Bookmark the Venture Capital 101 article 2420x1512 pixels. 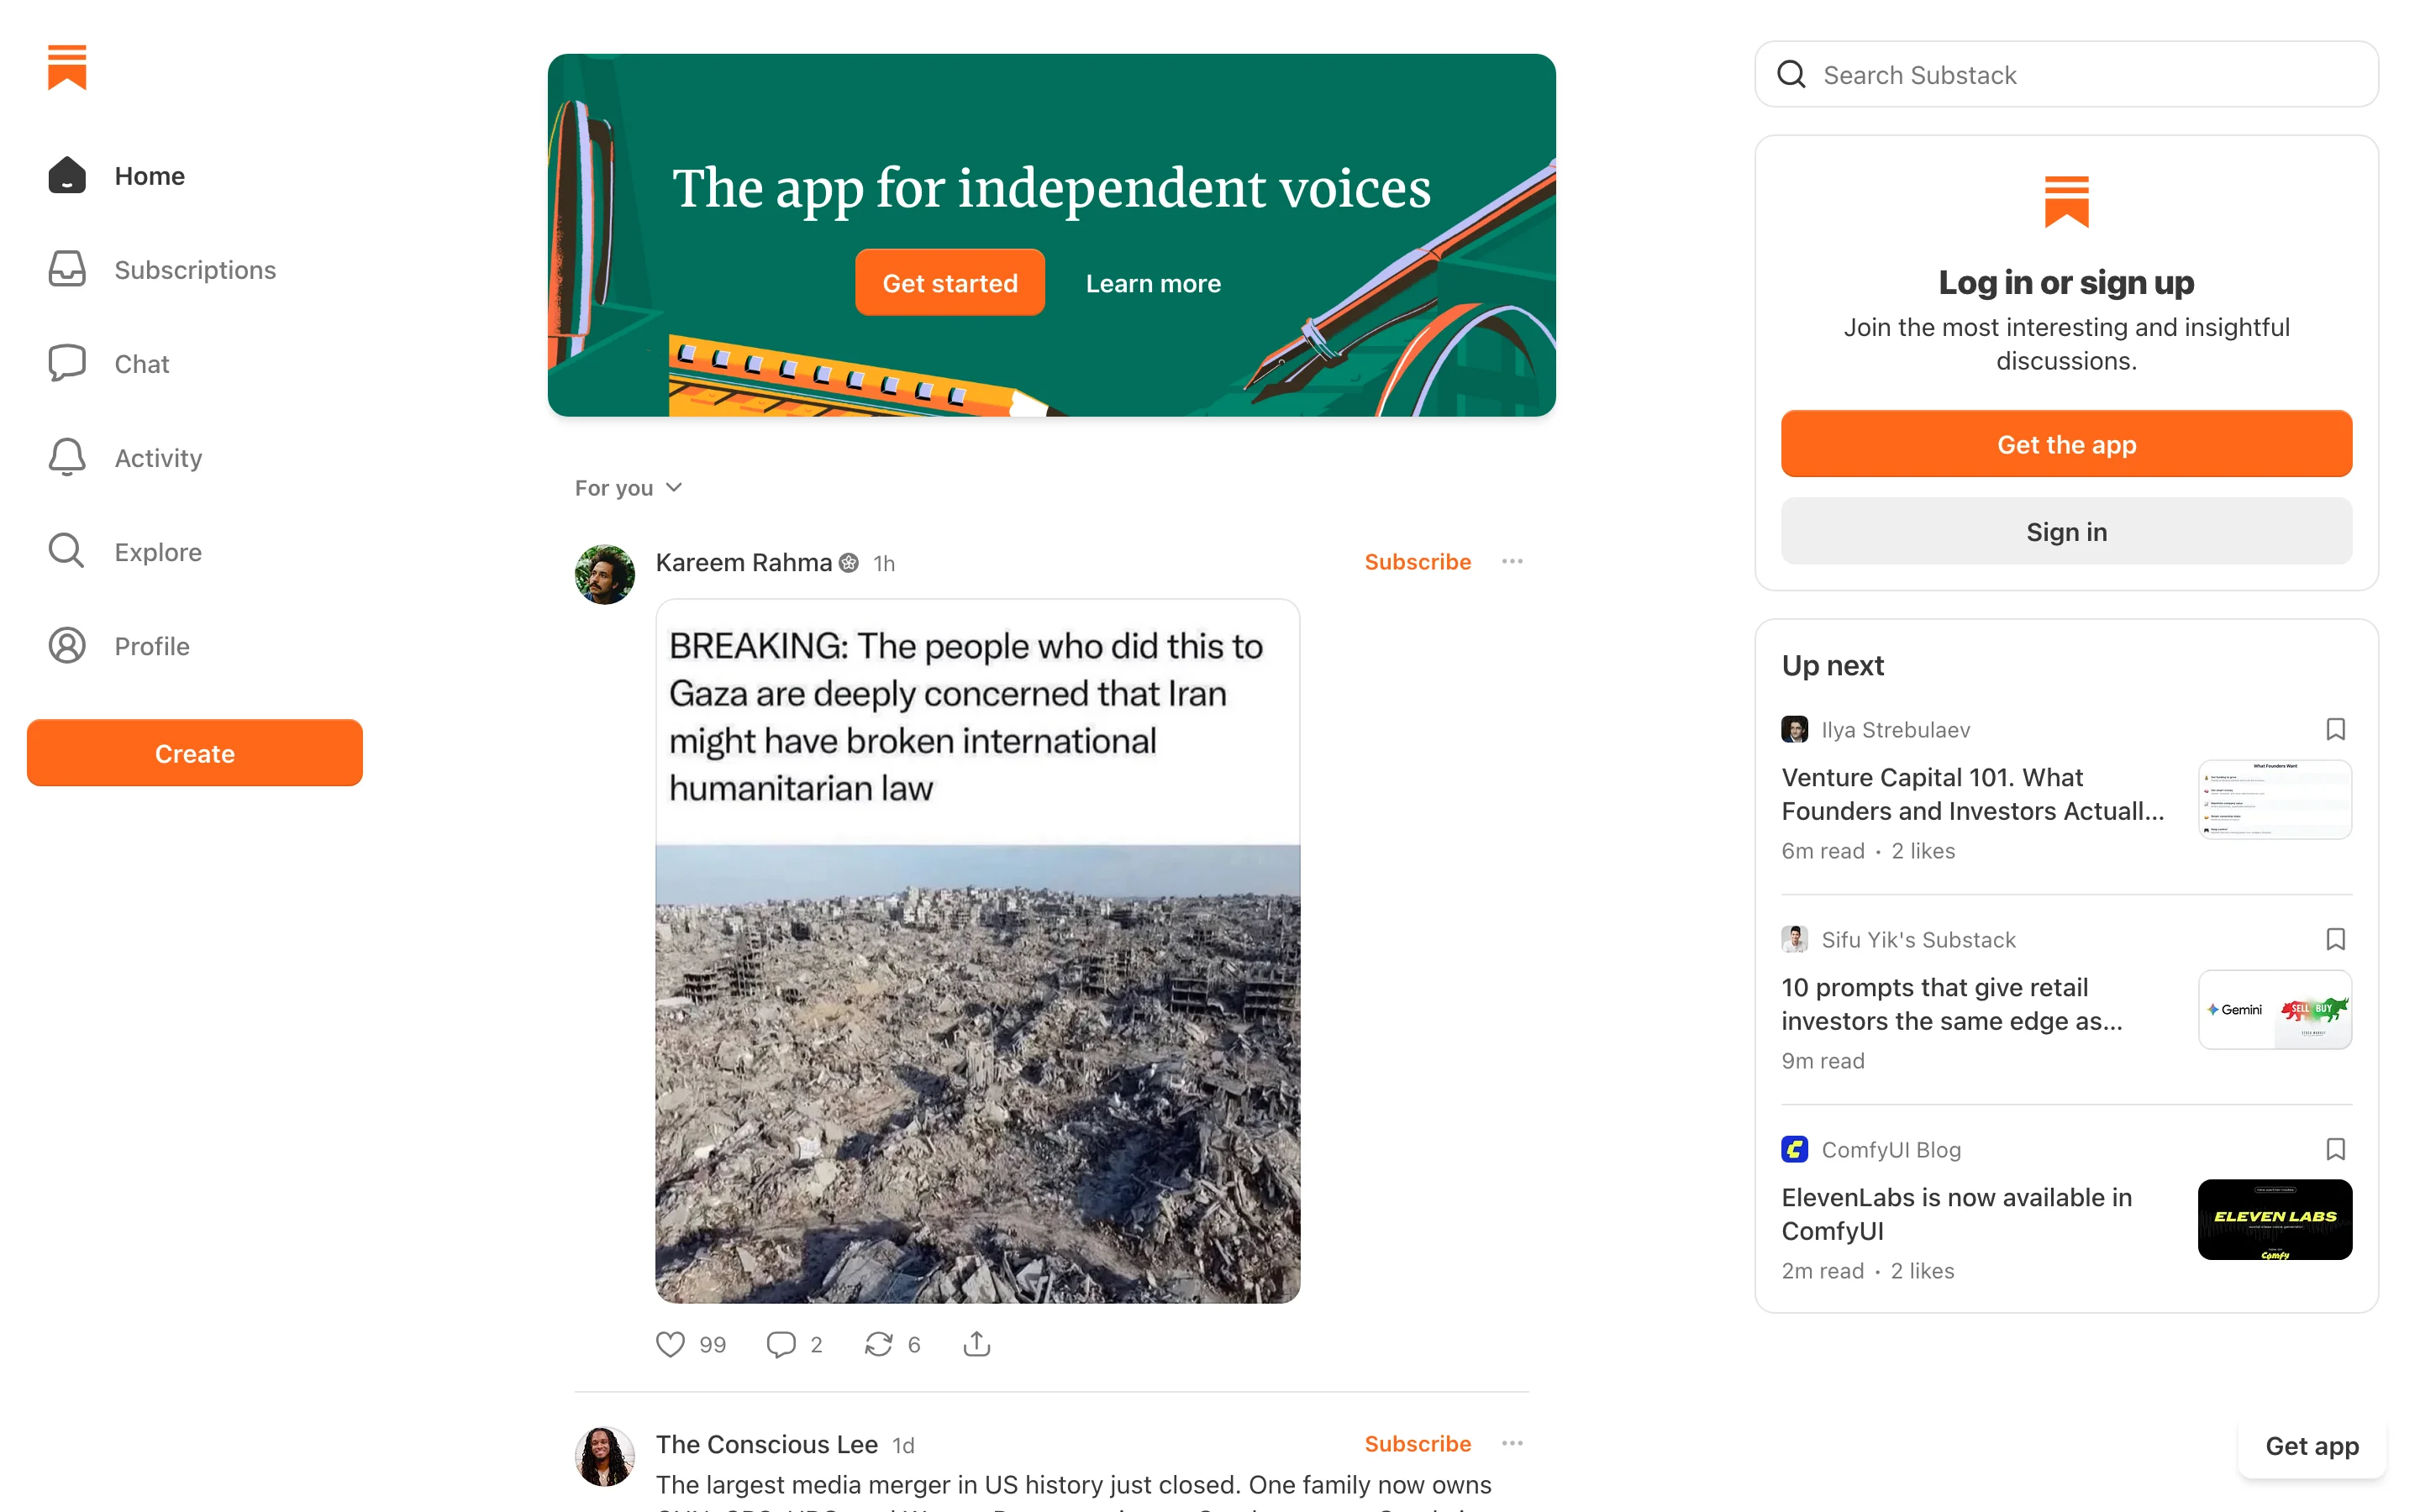coord(2335,729)
